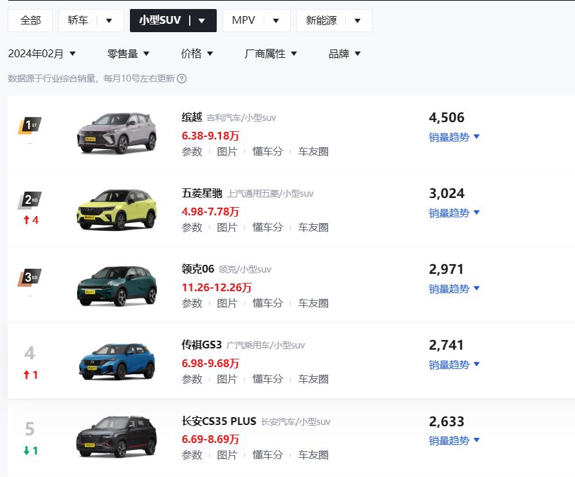Image resolution: width=575 pixels, height=477 pixels.
Task: Click the sales figure 2,633
Action: (446, 422)
